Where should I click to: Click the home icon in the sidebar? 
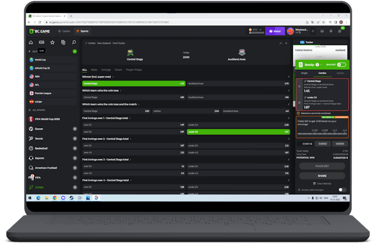[31, 43]
